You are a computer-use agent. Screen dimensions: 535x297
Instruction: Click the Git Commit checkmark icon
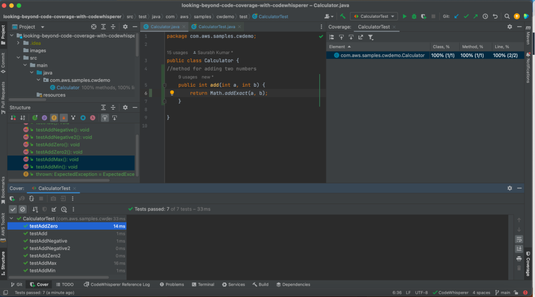(466, 16)
